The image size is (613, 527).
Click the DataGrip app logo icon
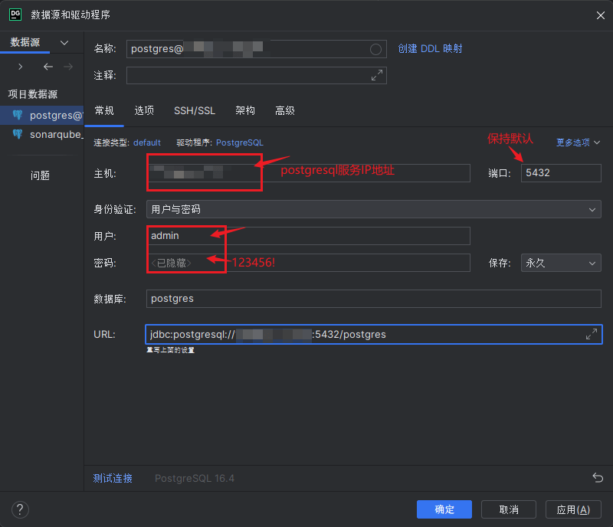[15, 15]
